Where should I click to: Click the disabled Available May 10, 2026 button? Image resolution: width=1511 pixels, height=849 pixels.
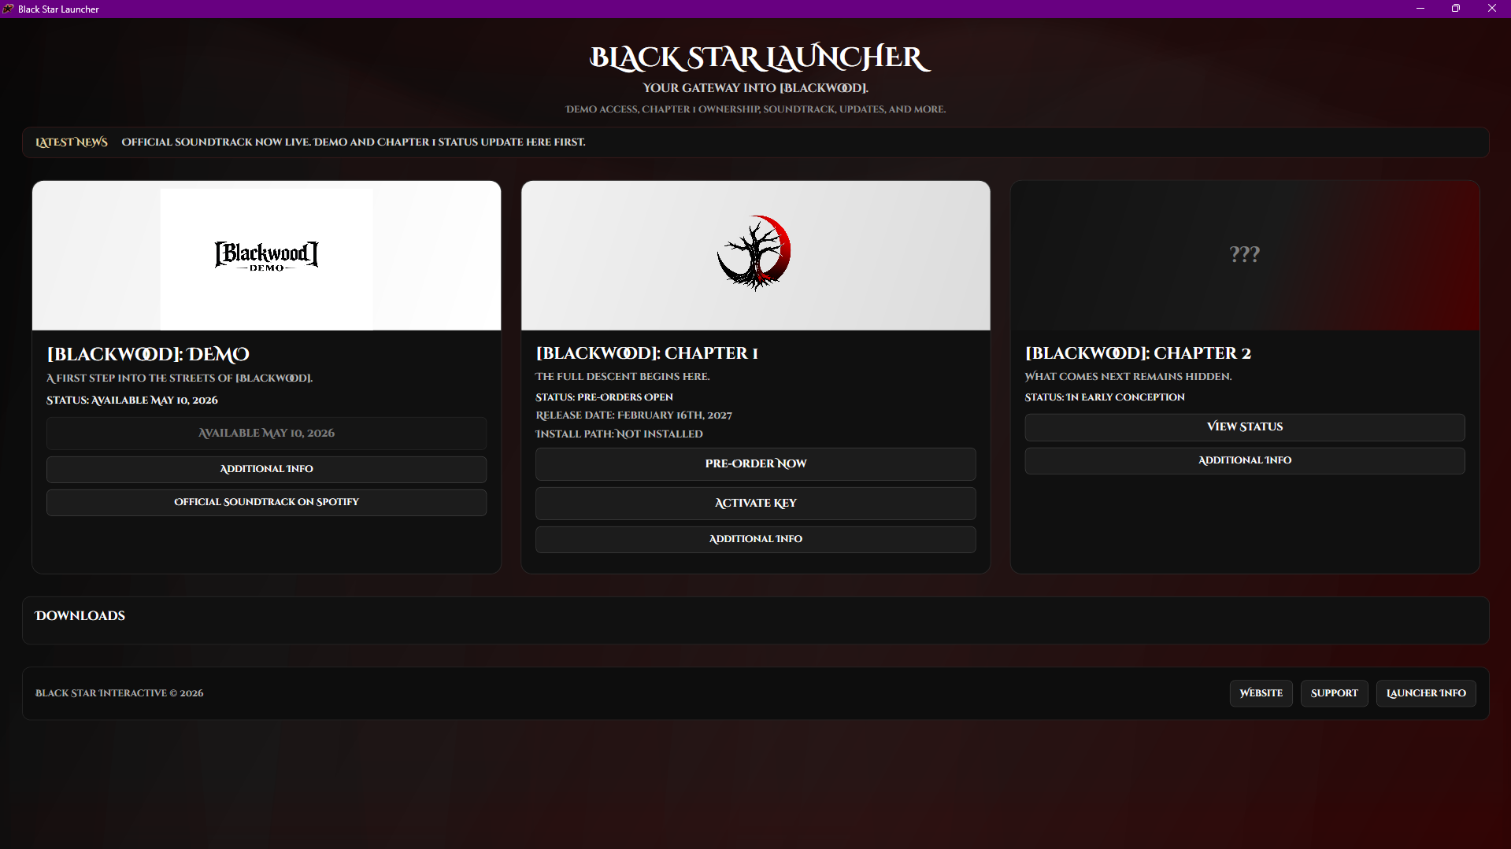(x=266, y=434)
